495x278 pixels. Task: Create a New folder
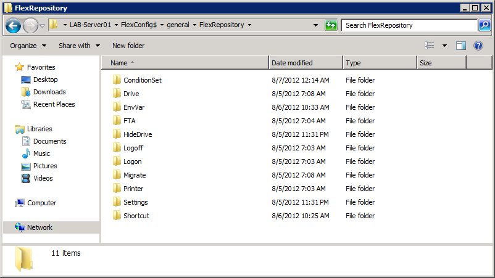point(128,46)
